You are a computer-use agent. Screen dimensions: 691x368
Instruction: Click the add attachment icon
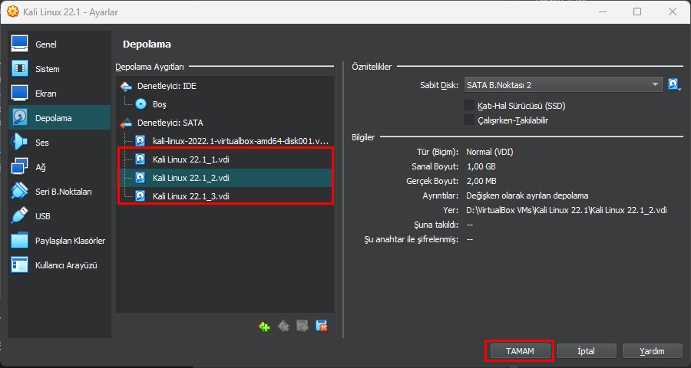point(303,326)
